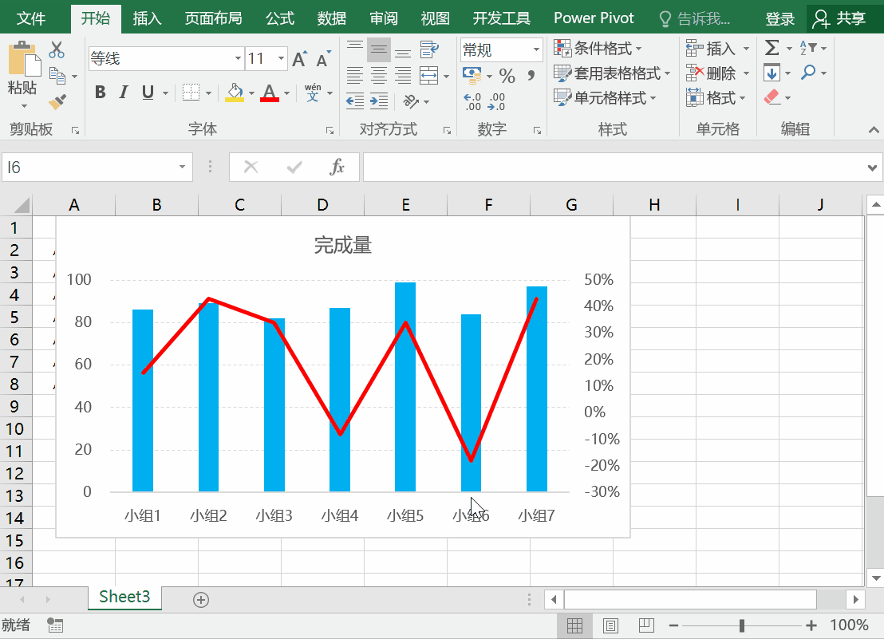
Task: Switch to Power Pivot tab
Action: tap(594, 18)
